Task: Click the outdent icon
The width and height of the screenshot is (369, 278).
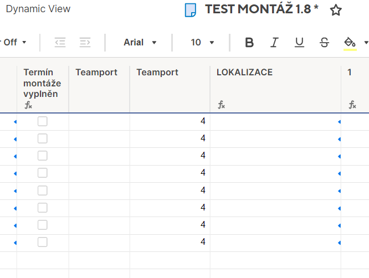Action: tap(60, 43)
